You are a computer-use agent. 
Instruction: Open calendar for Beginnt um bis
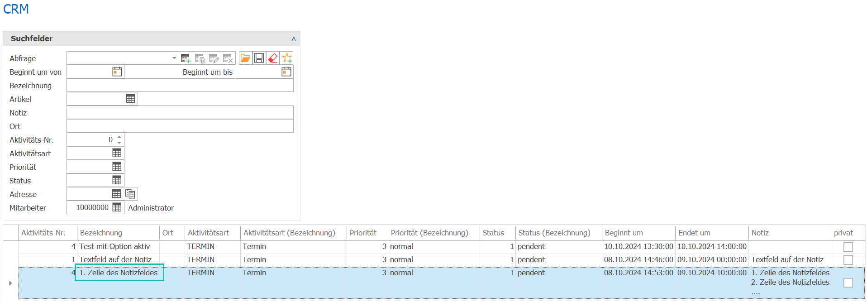point(286,72)
